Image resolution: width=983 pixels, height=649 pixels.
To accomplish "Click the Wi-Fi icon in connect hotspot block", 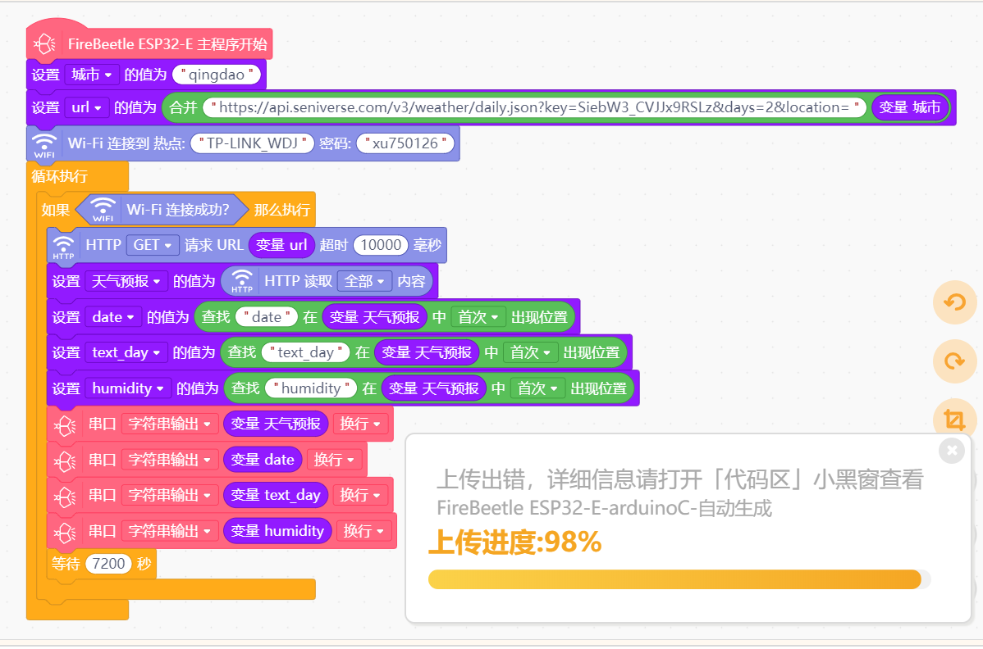I will pyautogui.click(x=44, y=144).
